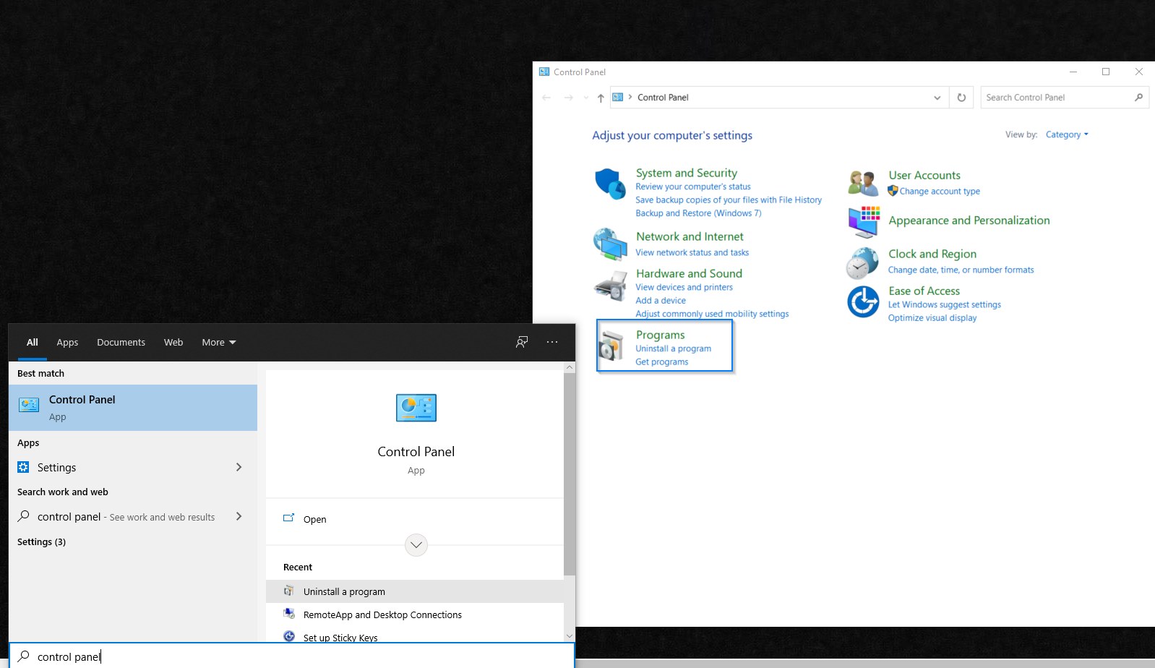Click Let Windows suggest settings link
Screen dimensions: 1155x668
tap(945, 304)
